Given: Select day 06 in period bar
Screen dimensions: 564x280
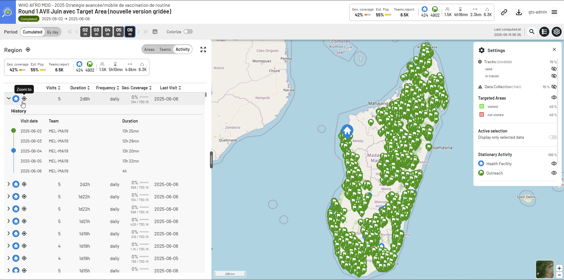Looking at the screenshot, I should (130, 32).
